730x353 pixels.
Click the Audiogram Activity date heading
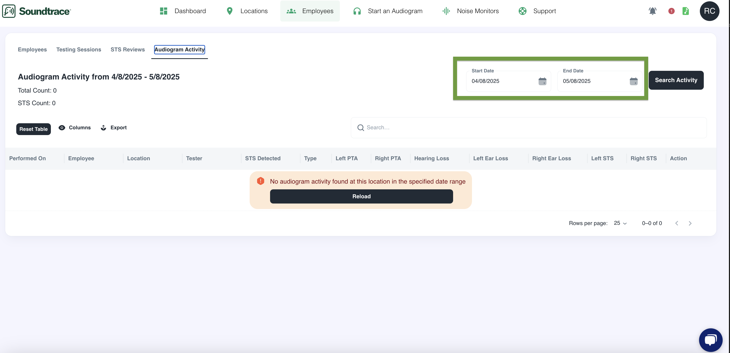(x=99, y=77)
